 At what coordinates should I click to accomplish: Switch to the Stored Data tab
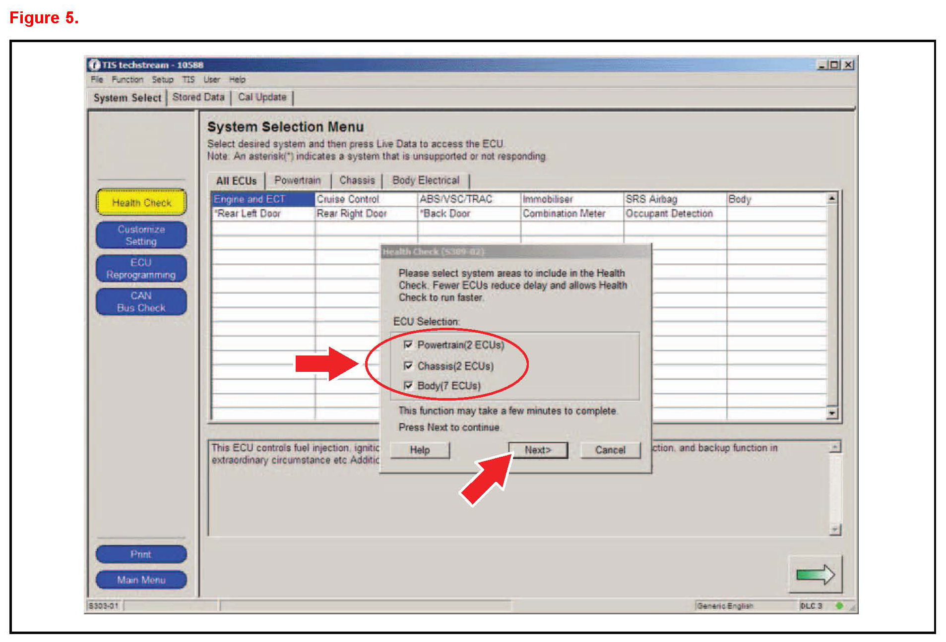[198, 97]
